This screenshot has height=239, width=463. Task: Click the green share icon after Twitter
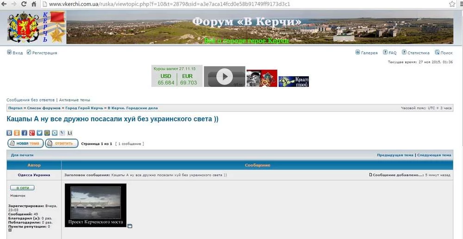pyautogui.click(x=47, y=133)
